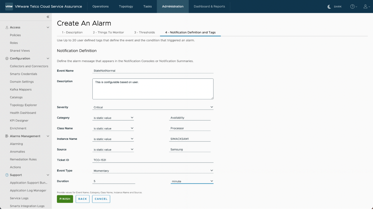Open the Category type dropdown
Screen dimensions: 373x210
click(x=113, y=118)
